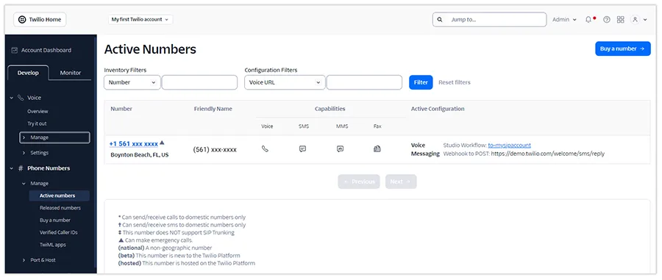
Task: Click the Voice phone handset sidebar icon
Action: click(21, 98)
